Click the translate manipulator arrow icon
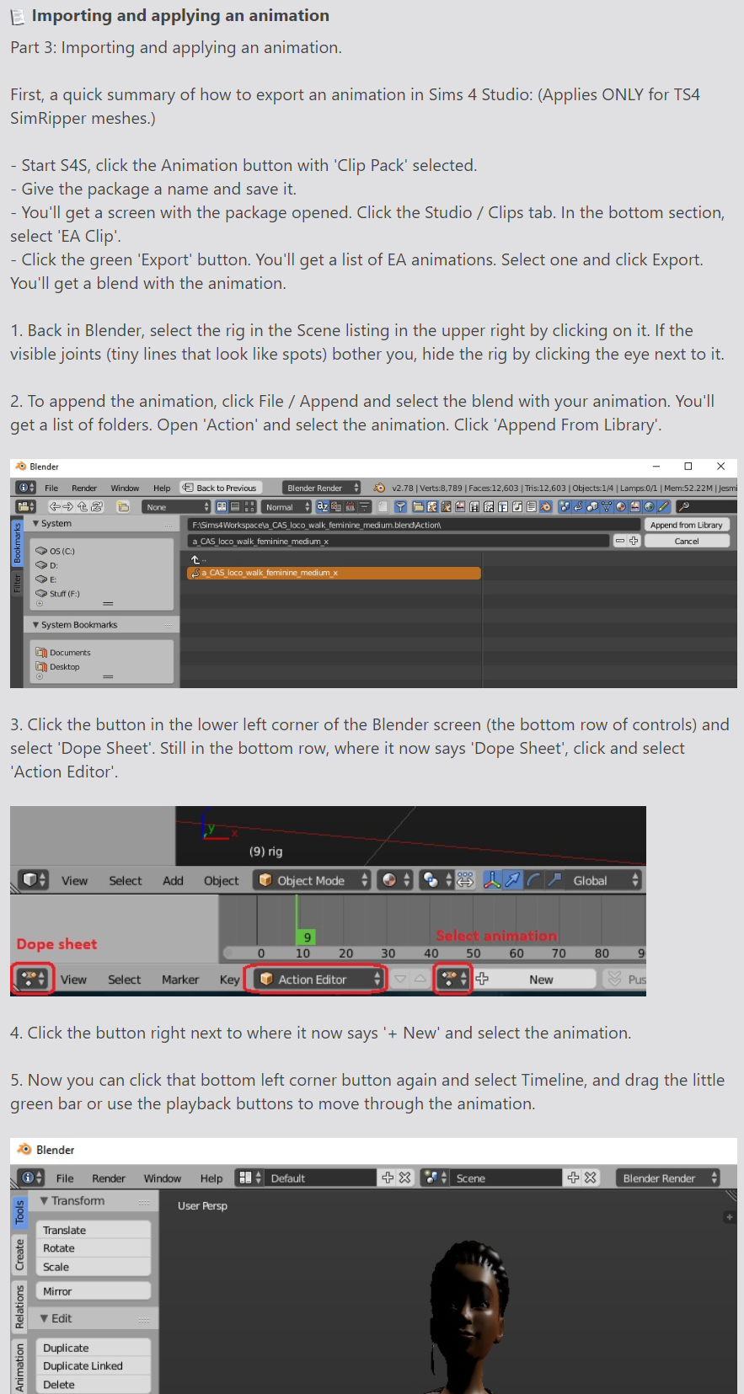744x1394 pixels. coord(512,880)
